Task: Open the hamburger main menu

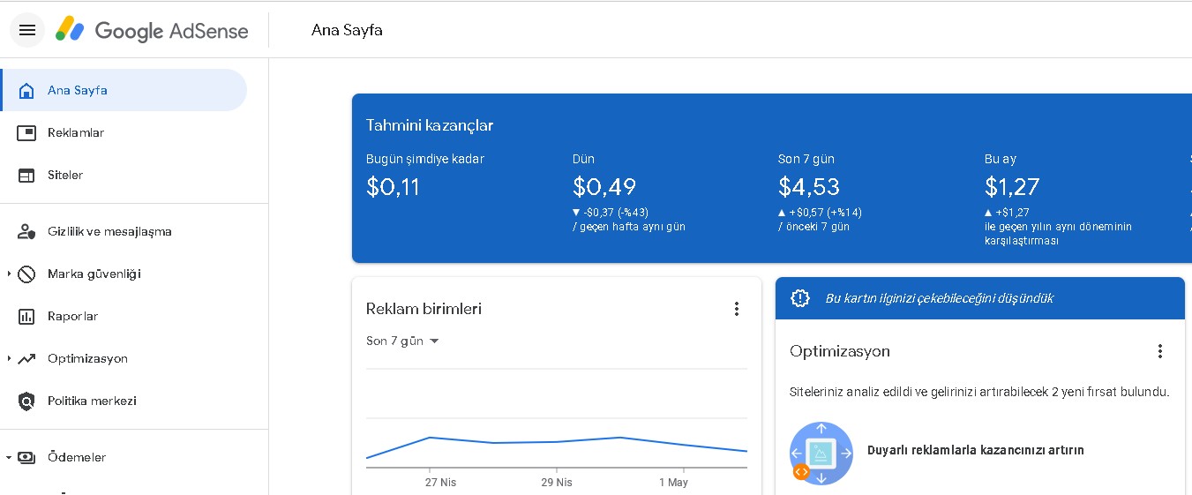Action: [x=27, y=30]
